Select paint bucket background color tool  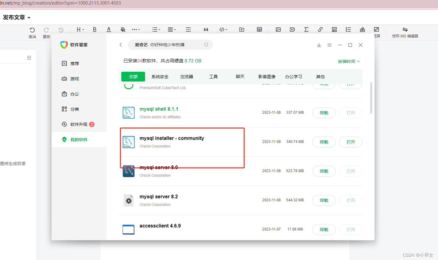(x=123, y=29)
